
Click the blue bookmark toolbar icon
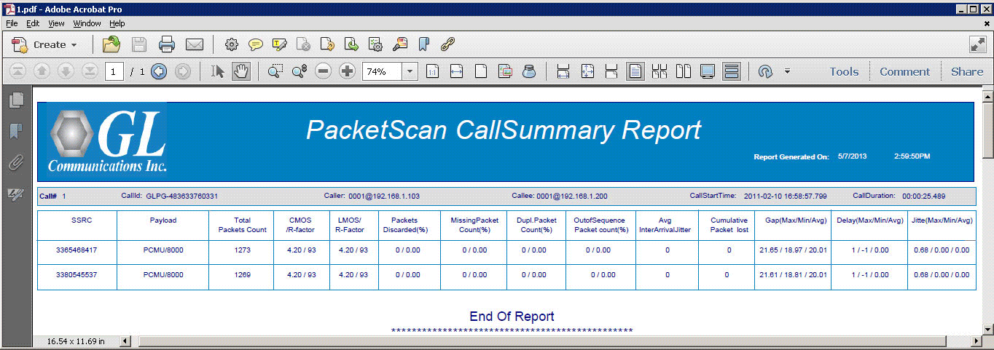[x=423, y=44]
